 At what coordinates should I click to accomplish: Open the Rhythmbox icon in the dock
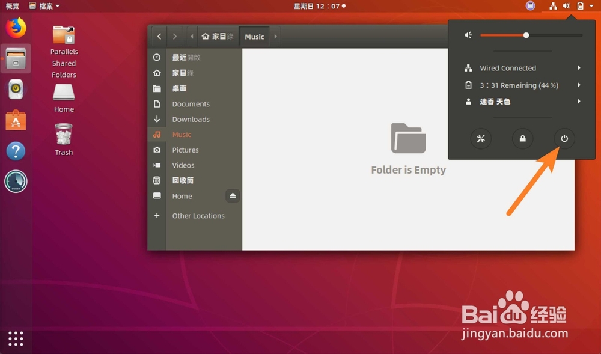point(15,89)
